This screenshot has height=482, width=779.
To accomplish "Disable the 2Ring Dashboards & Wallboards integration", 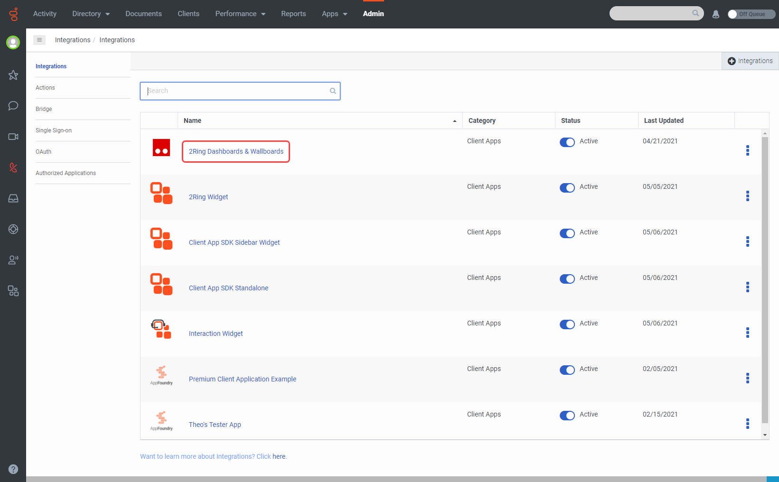I will 567,142.
